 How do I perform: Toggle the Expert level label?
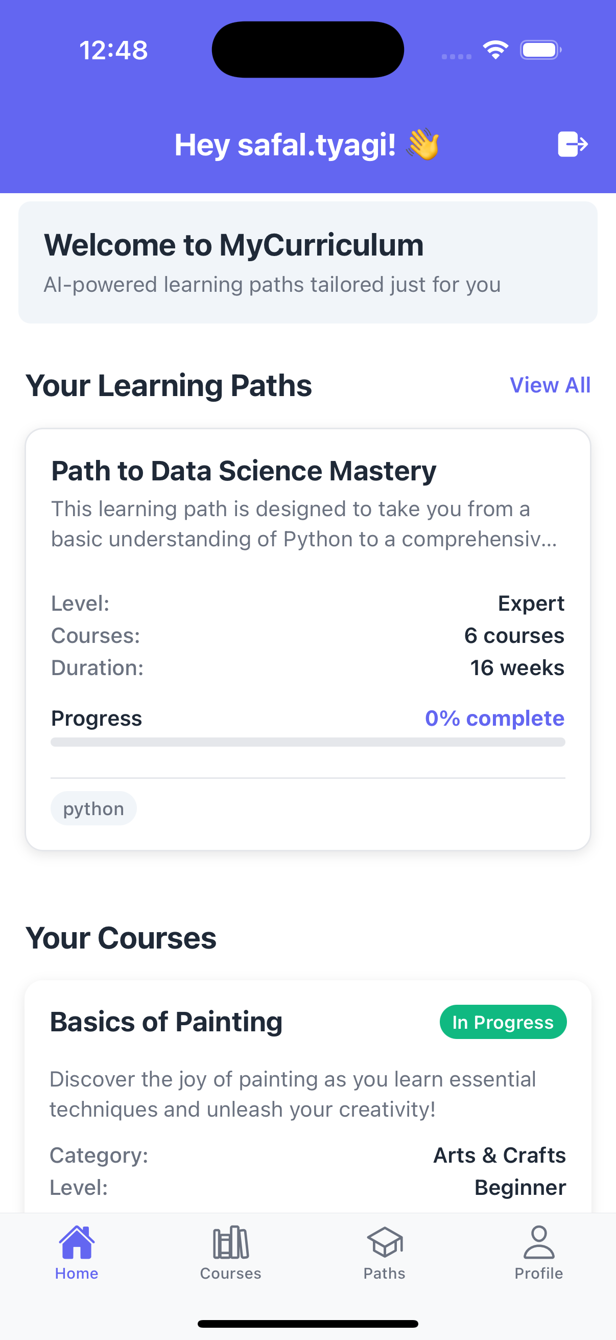coord(531,603)
